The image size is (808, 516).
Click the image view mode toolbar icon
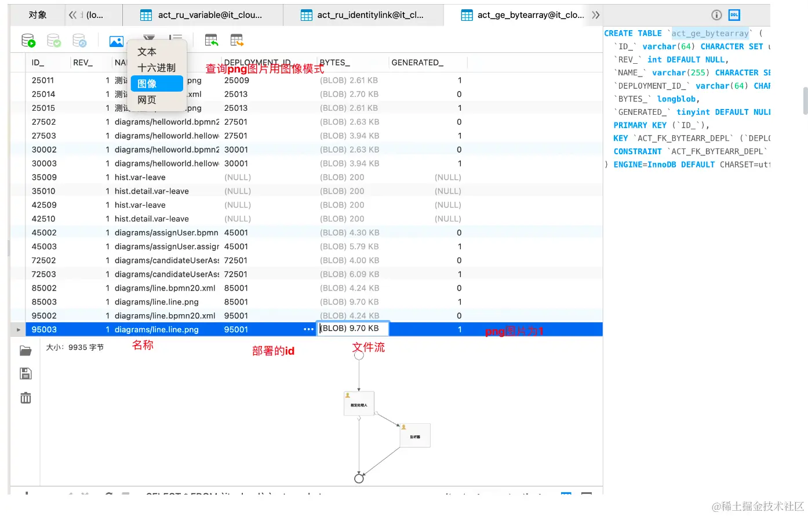tap(117, 41)
